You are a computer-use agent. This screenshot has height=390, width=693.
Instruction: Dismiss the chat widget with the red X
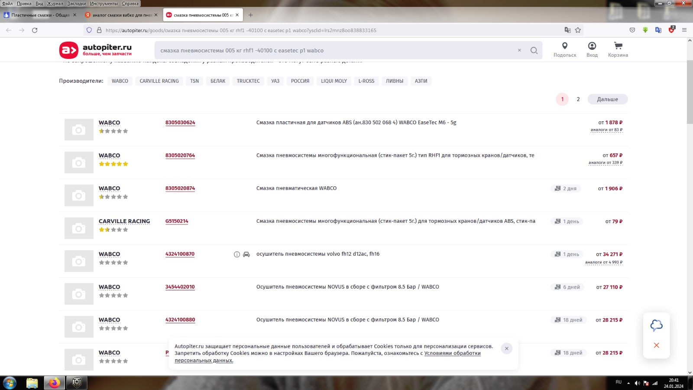click(x=657, y=345)
